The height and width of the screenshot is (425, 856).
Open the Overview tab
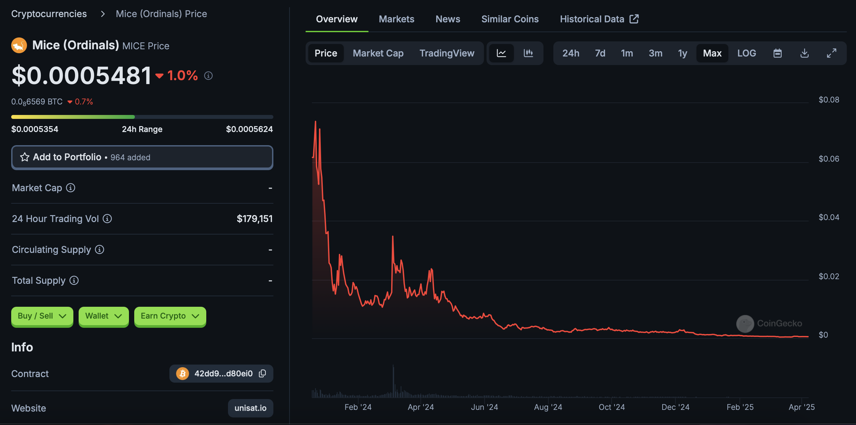337,19
